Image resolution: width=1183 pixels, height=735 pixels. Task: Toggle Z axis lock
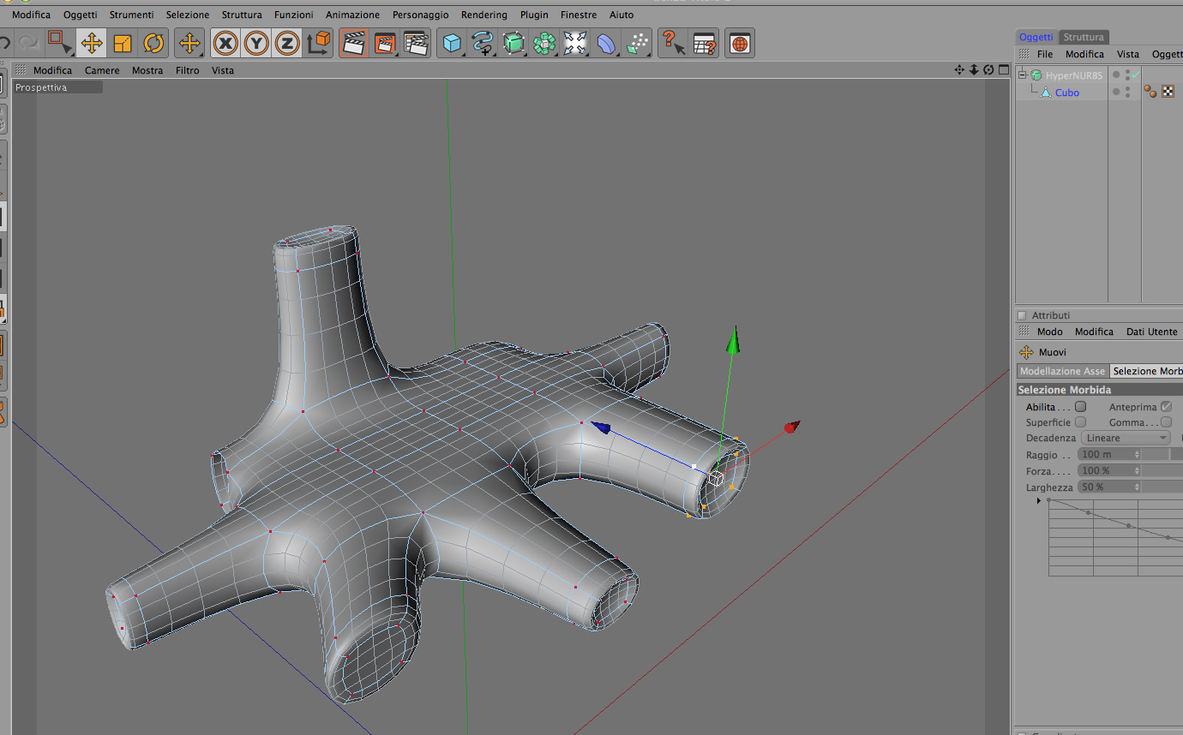(x=287, y=43)
